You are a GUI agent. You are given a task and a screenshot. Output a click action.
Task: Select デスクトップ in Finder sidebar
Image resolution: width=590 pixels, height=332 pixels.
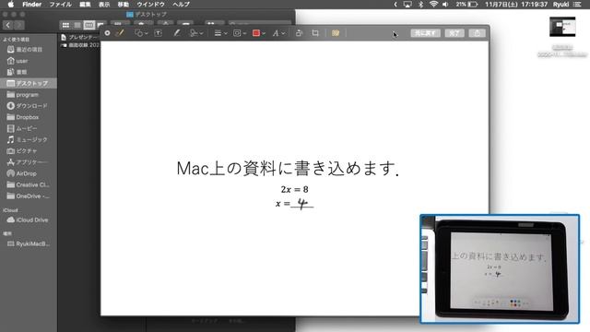(x=28, y=83)
